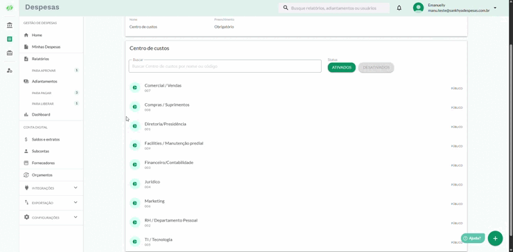Filter by ATIVADOS status
513x252 pixels.
pyautogui.click(x=342, y=67)
